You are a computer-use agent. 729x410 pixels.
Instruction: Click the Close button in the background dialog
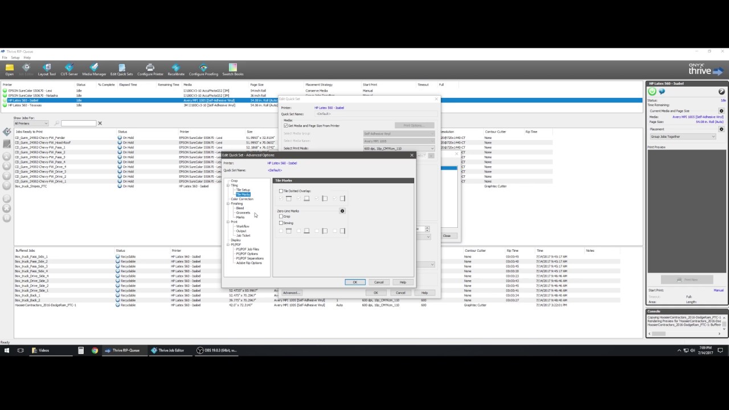447,236
